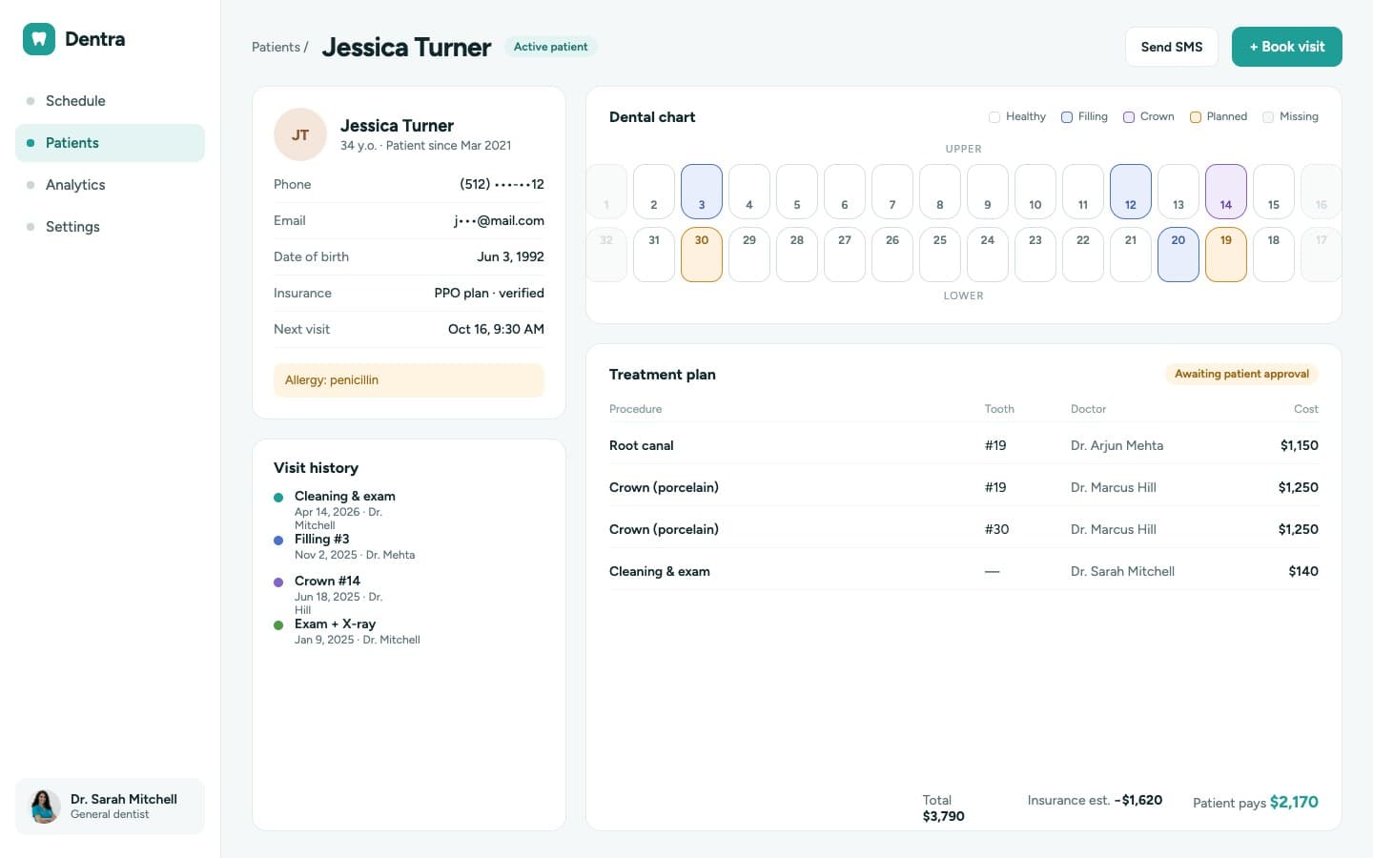Select upper tooth 10 on the chart

1035,192
